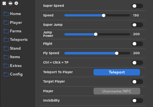This screenshot has width=153, height=107.
Task: Click the folder icon beside Config
Action: click(6, 74)
